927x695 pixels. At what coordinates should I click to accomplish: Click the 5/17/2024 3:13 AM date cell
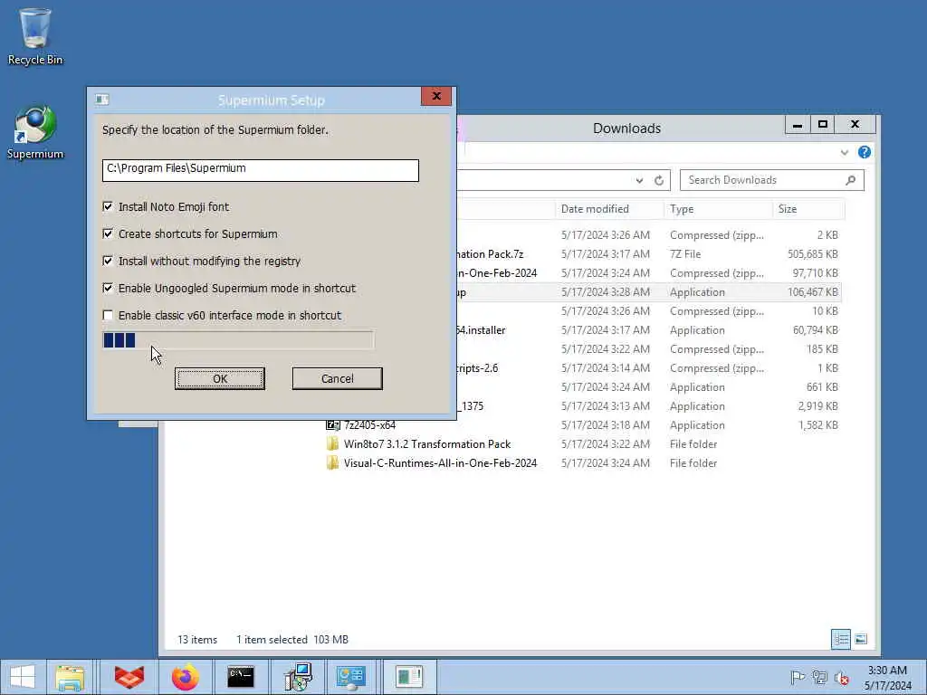tap(605, 406)
